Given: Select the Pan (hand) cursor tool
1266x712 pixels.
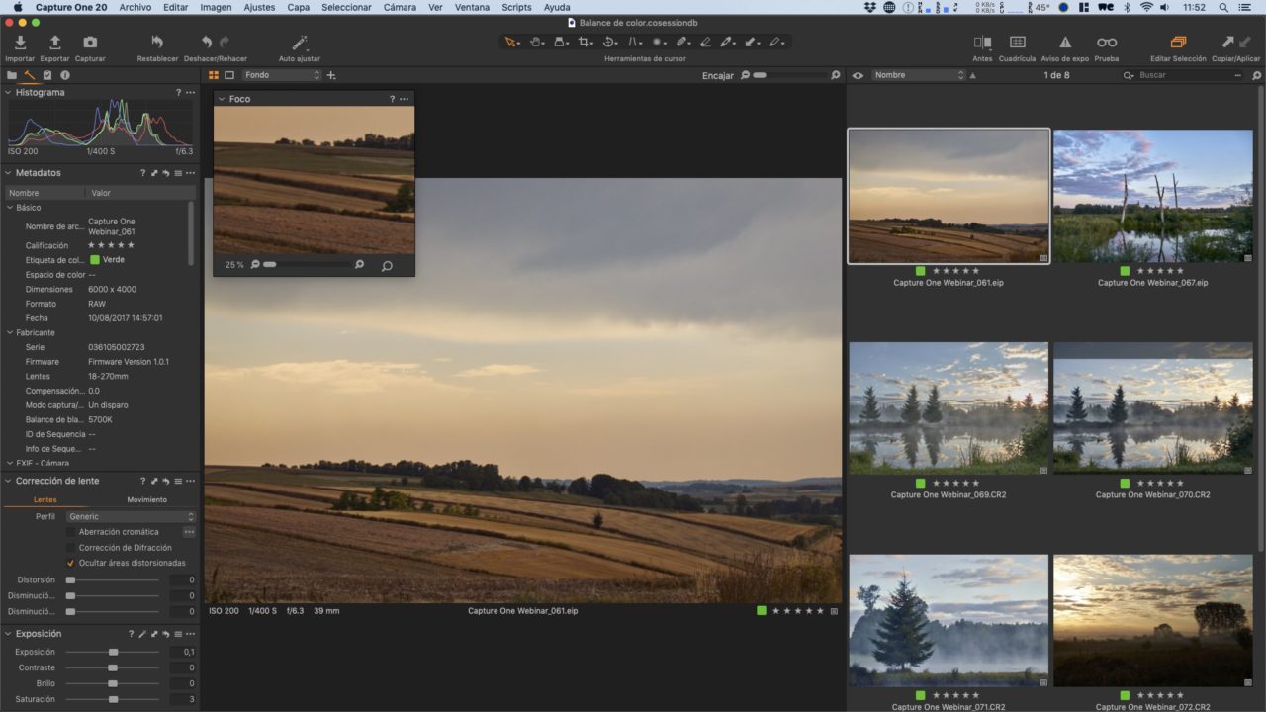Looking at the screenshot, I should (x=535, y=42).
